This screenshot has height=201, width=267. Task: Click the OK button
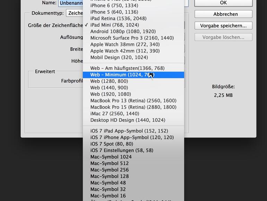pos(223,3)
